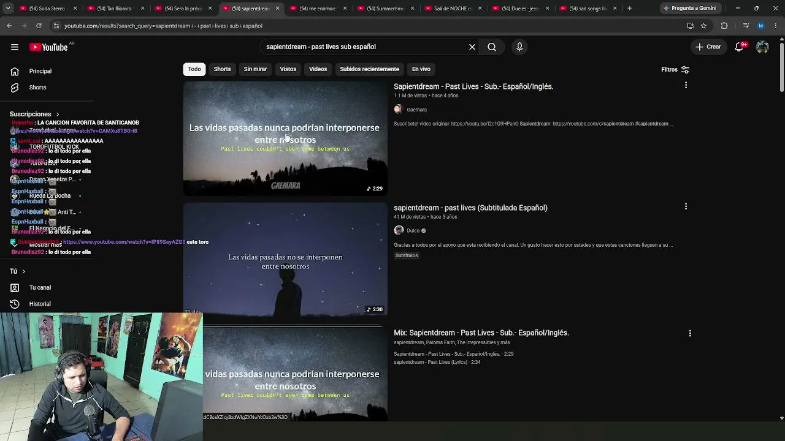Click the browser address bar URL
785x441 pixels.
click(163, 26)
